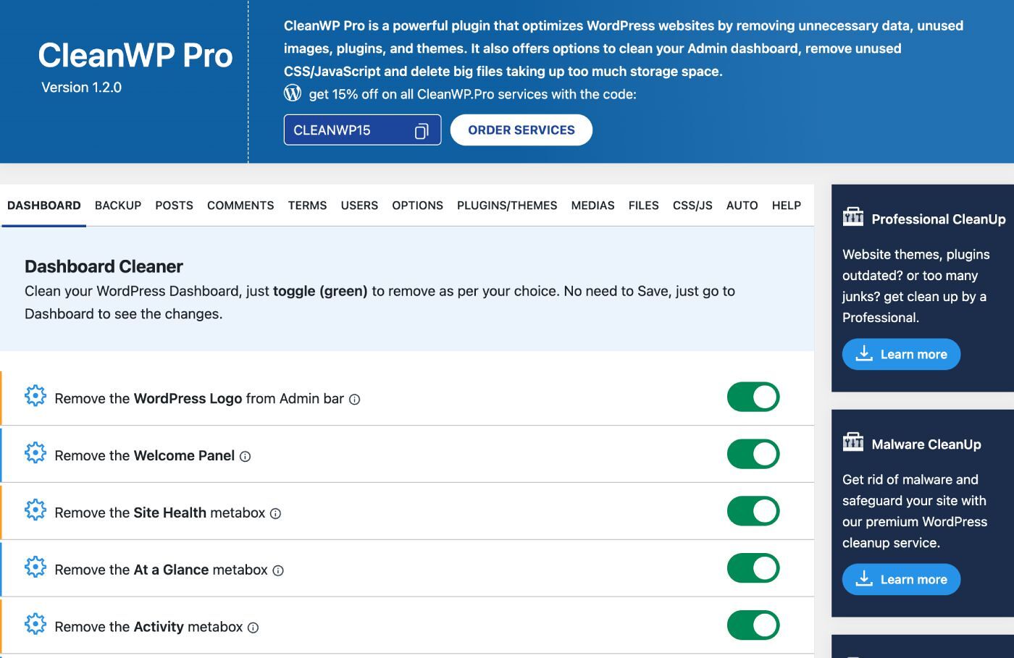1014x658 pixels.
Task: Open the HELP tab
Action: pyautogui.click(x=786, y=206)
